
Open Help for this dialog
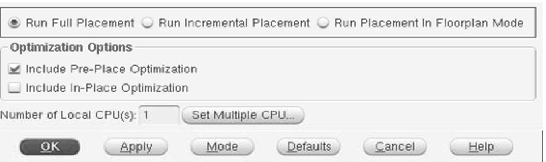pyautogui.click(x=481, y=146)
